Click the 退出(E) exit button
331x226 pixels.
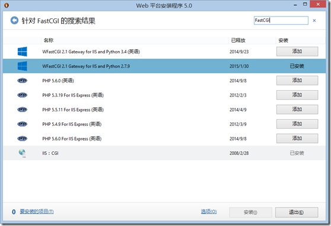297,212
